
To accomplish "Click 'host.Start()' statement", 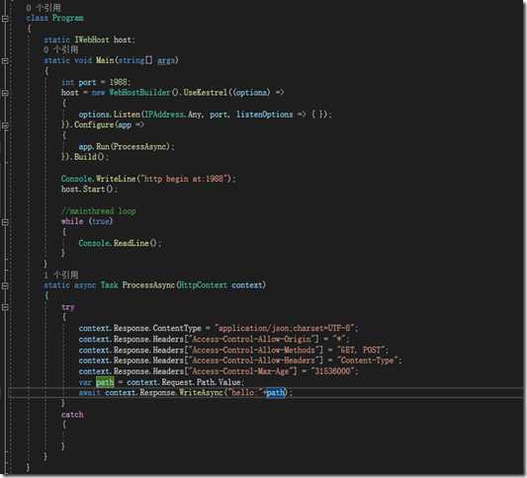I will pos(89,190).
